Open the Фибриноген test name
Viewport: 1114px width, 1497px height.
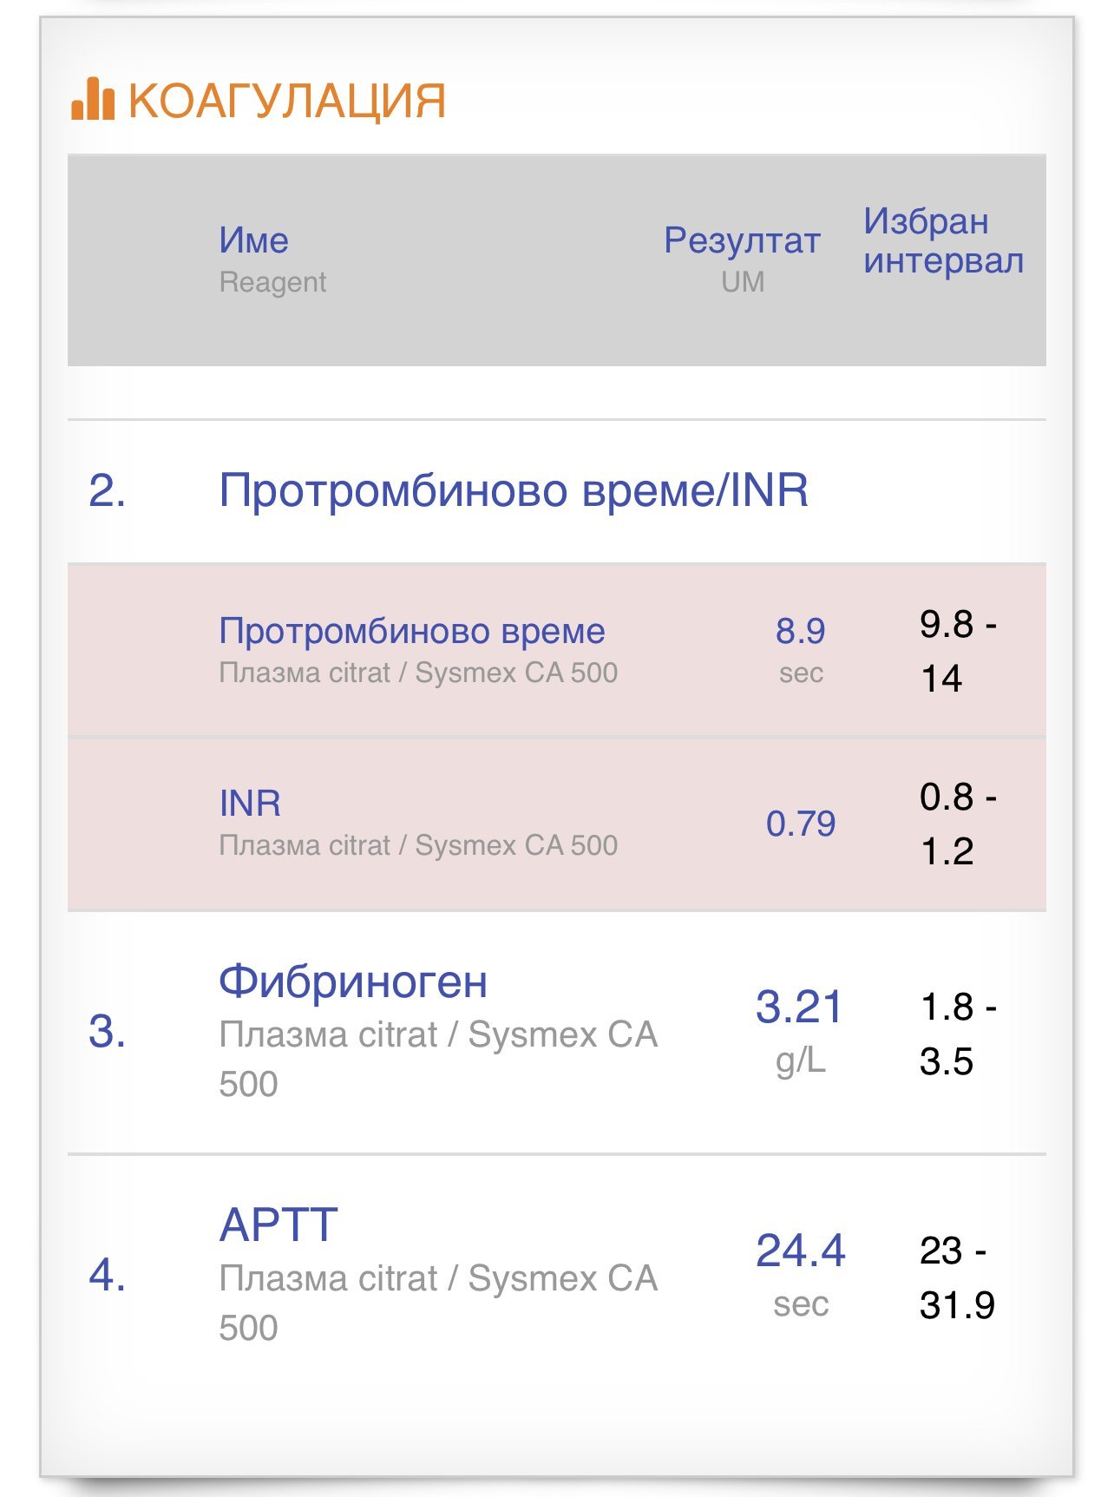point(352,982)
